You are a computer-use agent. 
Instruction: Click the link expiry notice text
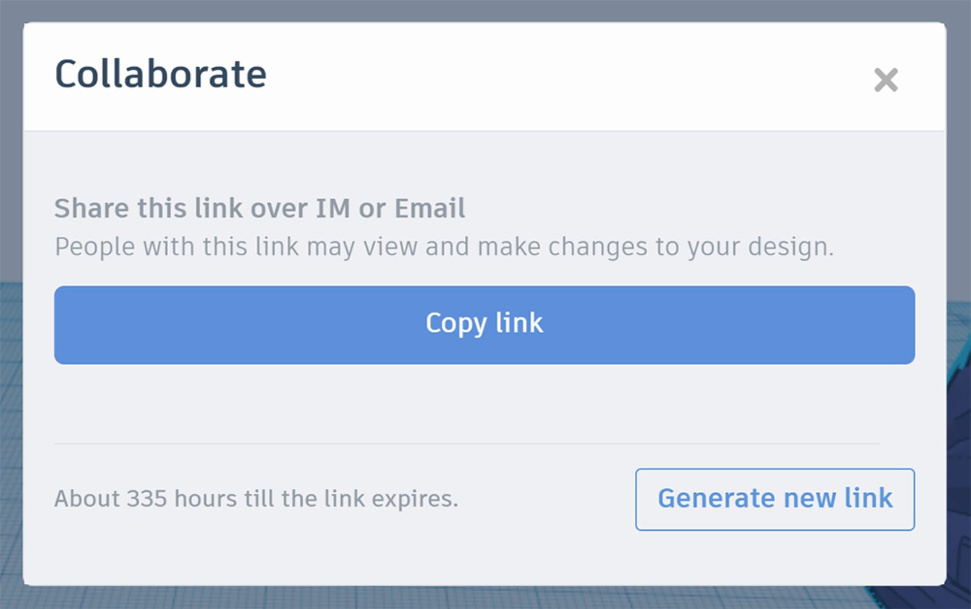coord(256,499)
